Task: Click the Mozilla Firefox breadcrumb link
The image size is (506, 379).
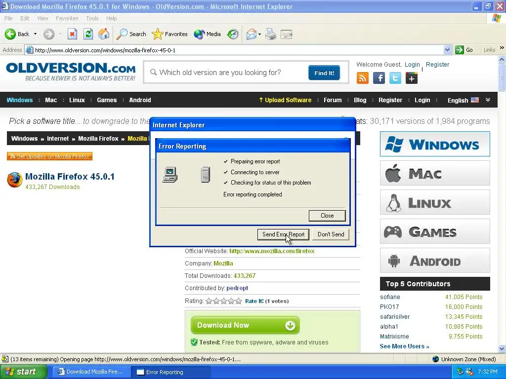Action: click(x=98, y=139)
